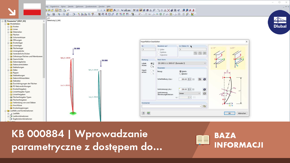
Task: Click colorful icon at far right of second toolbar
Action: pyautogui.click(x=193, y=14)
